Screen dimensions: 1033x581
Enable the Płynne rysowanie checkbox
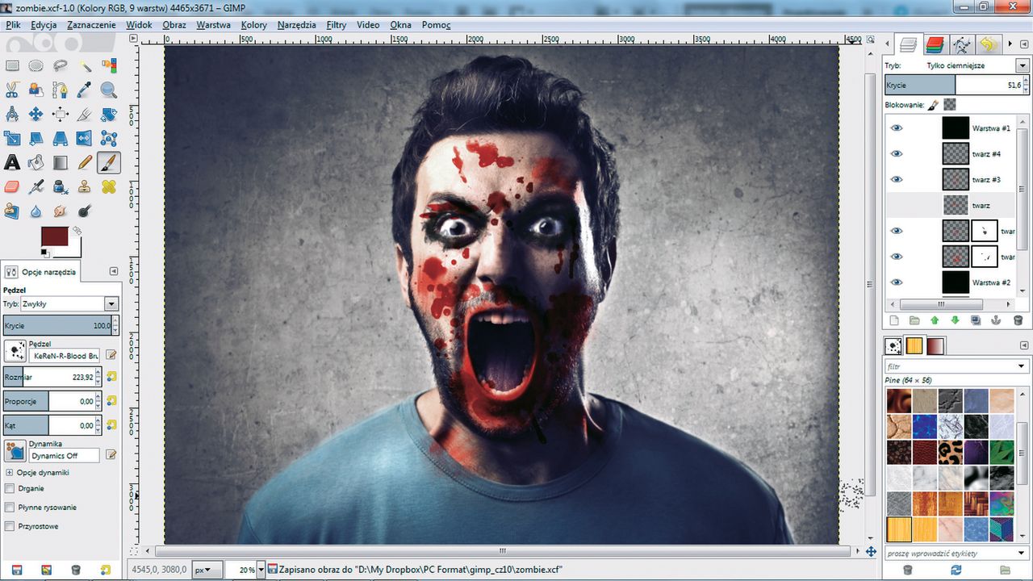(10, 508)
